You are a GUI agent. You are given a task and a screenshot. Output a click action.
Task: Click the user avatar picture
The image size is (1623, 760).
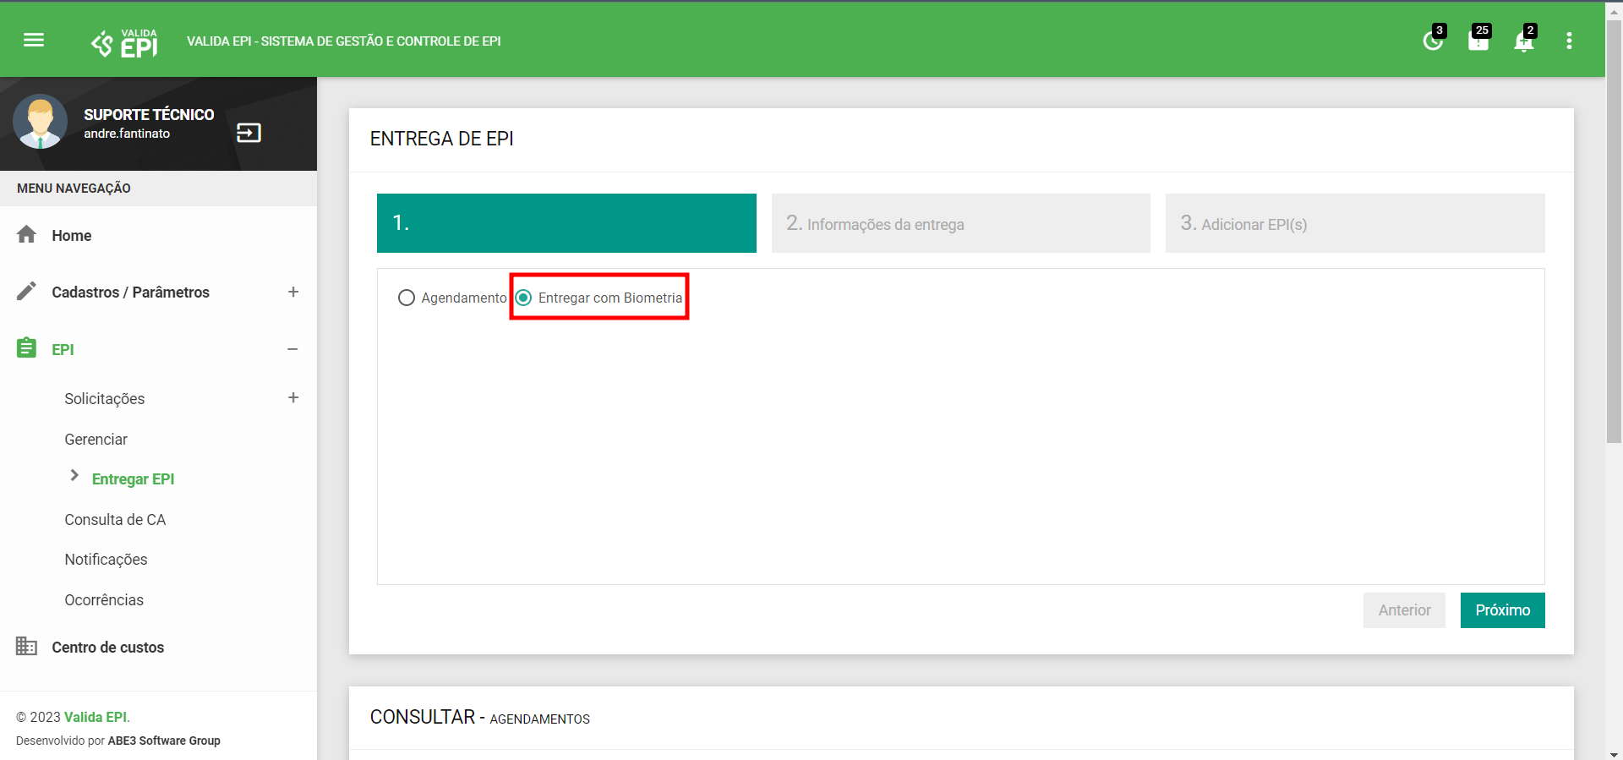(x=40, y=122)
